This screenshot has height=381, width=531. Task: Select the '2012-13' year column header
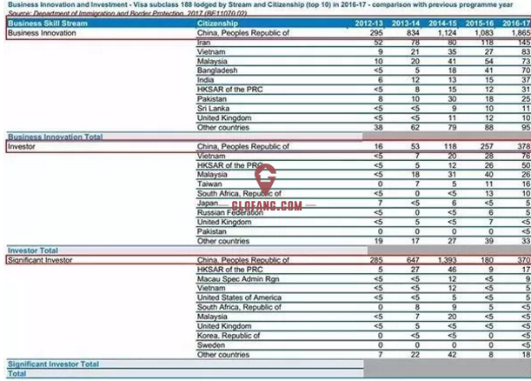coord(368,23)
